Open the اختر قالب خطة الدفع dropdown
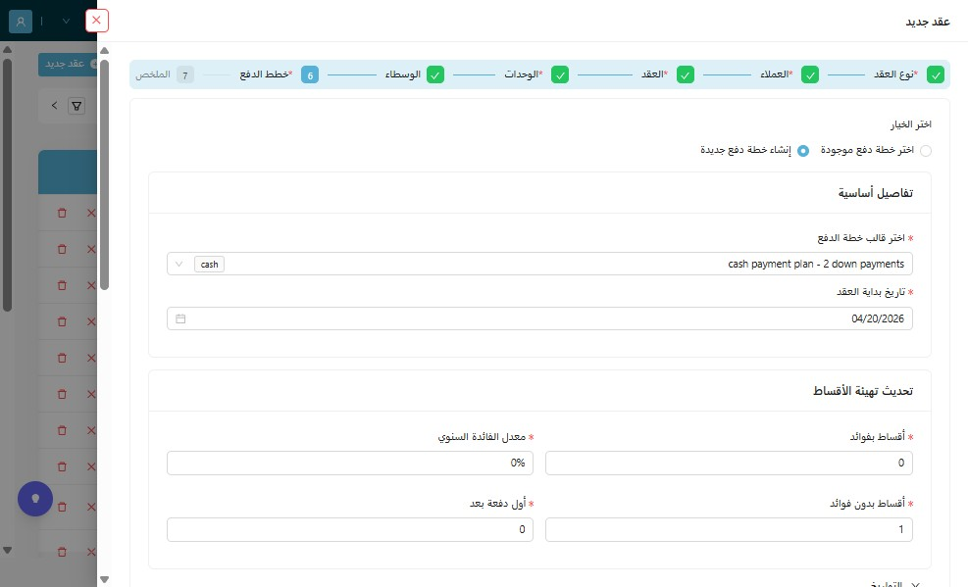The height and width of the screenshot is (587, 968). click(x=539, y=264)
